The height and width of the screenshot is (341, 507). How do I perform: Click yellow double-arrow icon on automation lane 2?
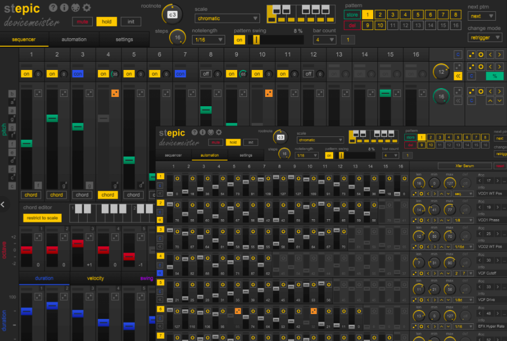[160, 220]
